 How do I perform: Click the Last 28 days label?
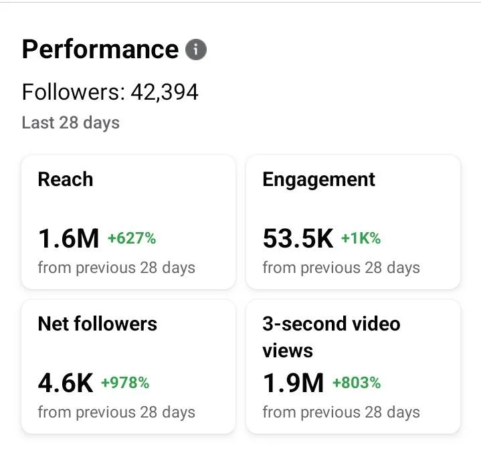click(71, 122)
